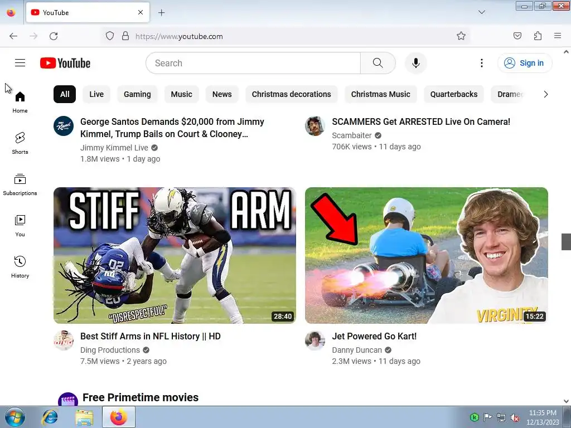Click the Ding Productions channel avatar

(64, 341)
